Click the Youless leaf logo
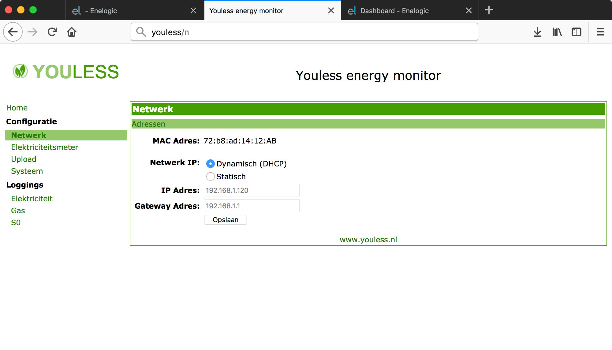This screenshot has height=350, width=612. [20, 71]
